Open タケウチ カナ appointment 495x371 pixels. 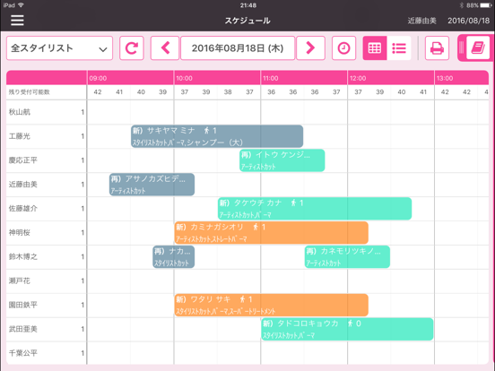315,209
